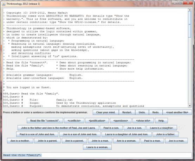195x161 pixels.
Task: Click the "and detecting conflicts;" line
Action: click(x=31, y=53)
